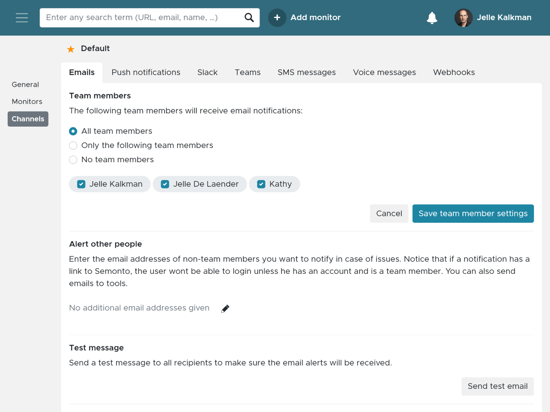Switch to the Emails tab
The image size is (550, 412).
(82, 73)
